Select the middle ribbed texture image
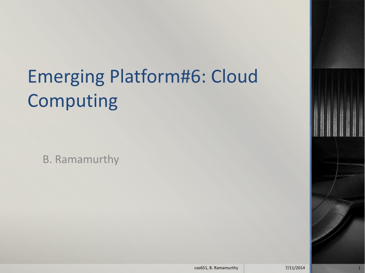The height and width of the screenshot is (273, 365). point(338,102)
